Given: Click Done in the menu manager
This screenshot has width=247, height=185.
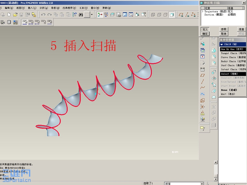Looking at the screenshot, I should coord(229,90).
